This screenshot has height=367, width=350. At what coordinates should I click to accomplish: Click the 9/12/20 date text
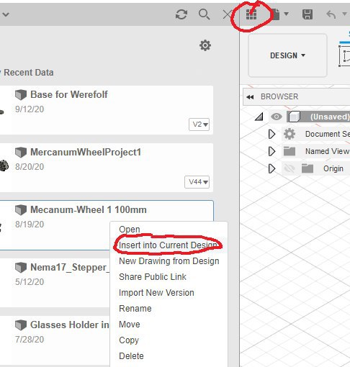click(x=30, y=109)
